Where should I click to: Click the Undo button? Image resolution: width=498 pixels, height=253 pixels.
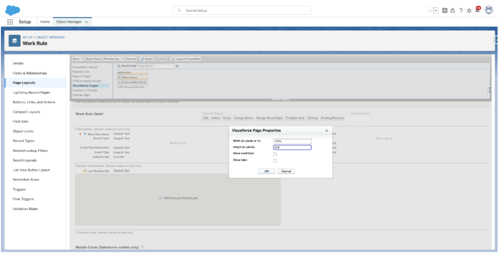[146, 59]
